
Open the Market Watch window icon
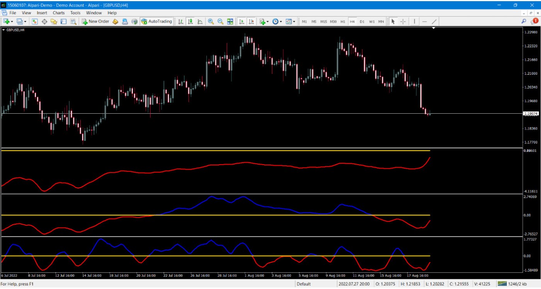coord(35,22)
